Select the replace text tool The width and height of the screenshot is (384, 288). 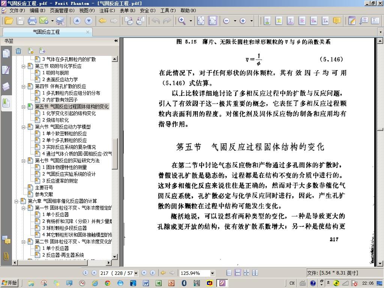[x=314, y=21]
